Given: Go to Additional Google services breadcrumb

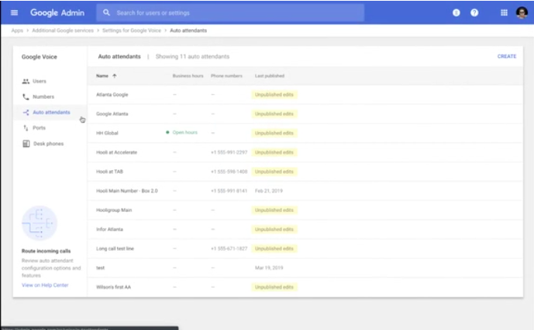Looking at the screenshot, I should [62, 30].
